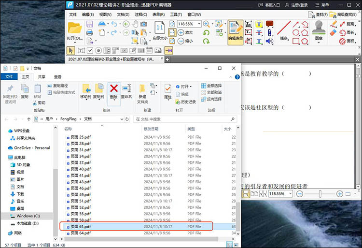
Task: Click 复制路径 copy path
Action: point(58,86)
